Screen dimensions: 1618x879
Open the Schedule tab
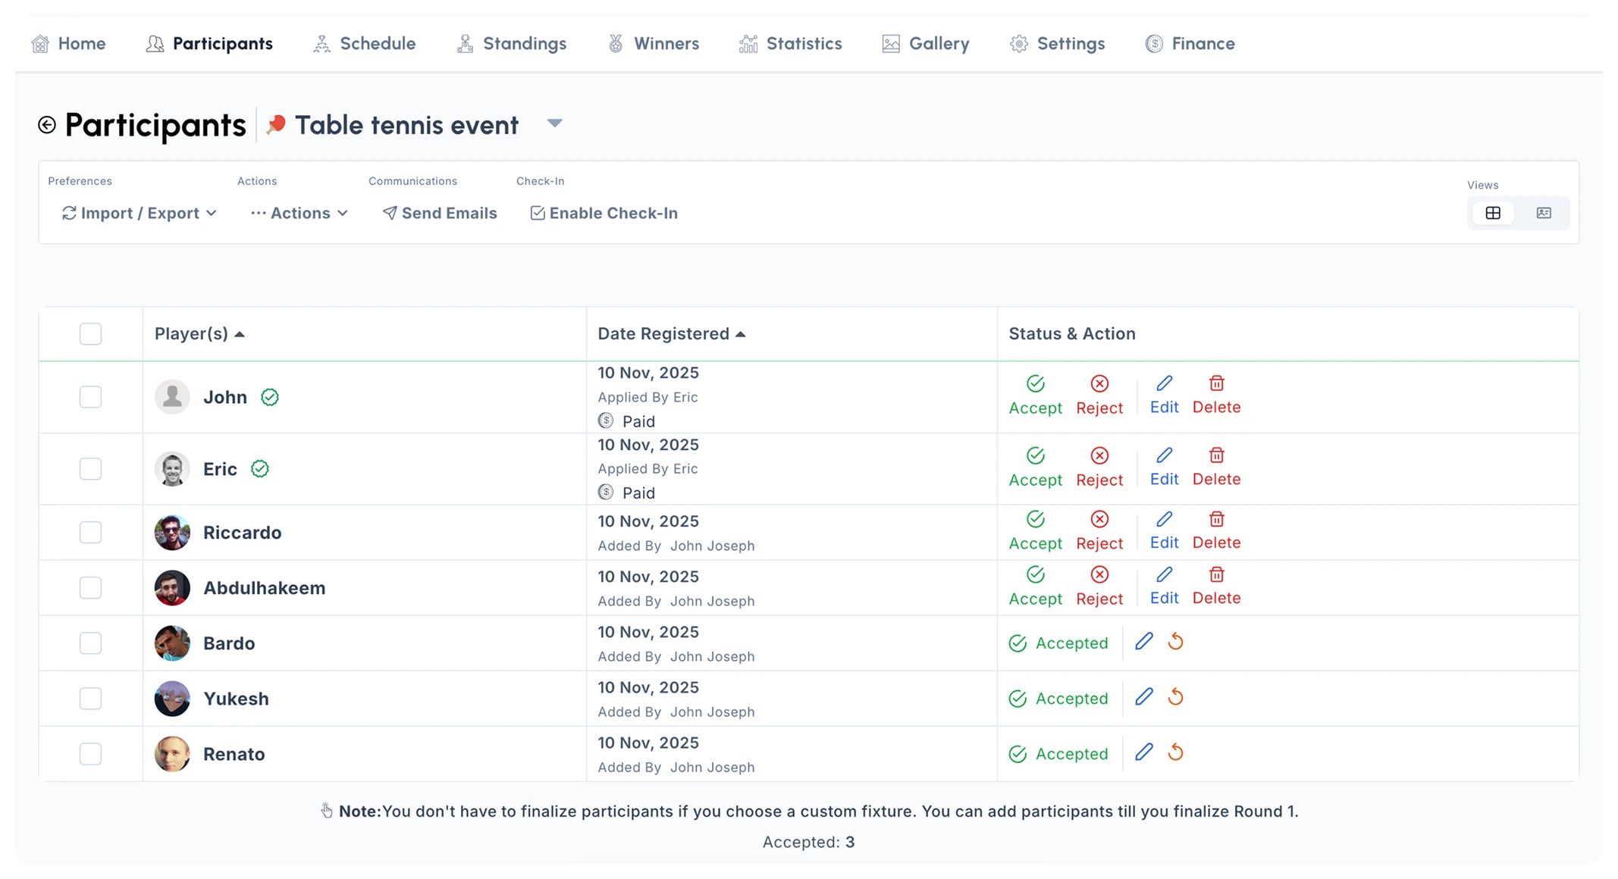tap(364, 44)
